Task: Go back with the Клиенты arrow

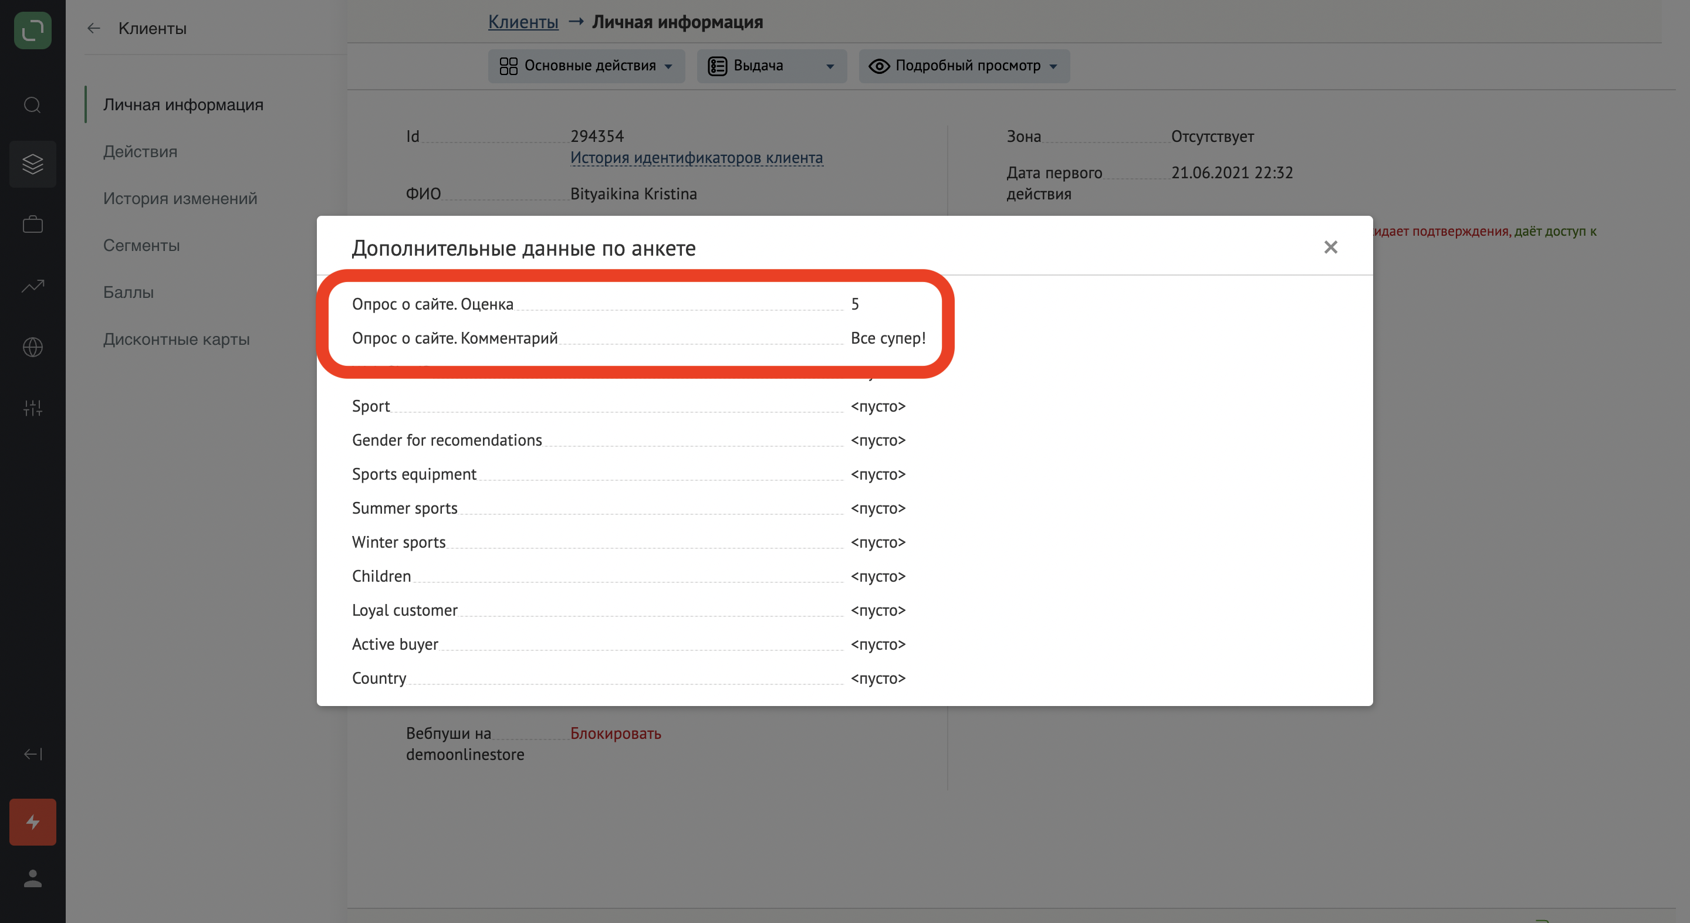Action: pos(94,28)
